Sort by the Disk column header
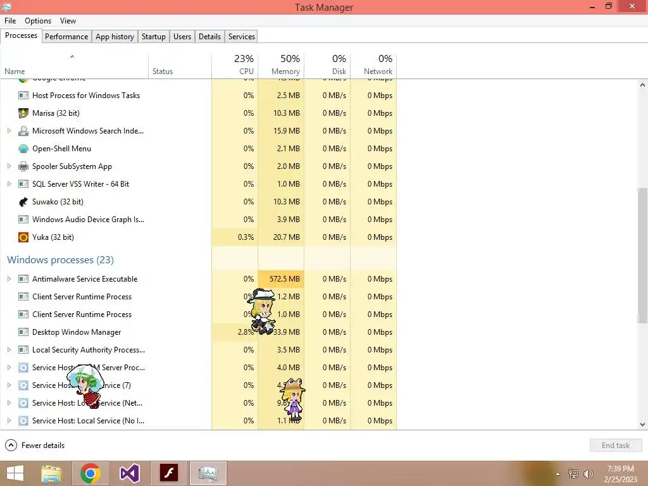This screenshot has height=486, width=648. click(x=327, y=65)
